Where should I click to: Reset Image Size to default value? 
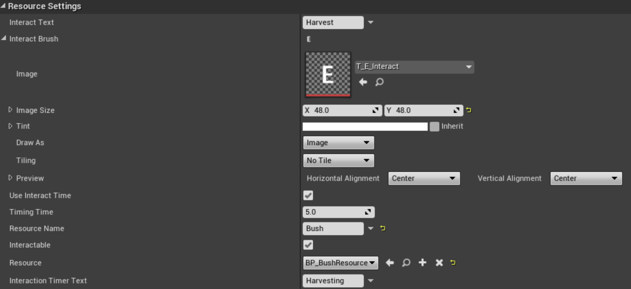tap(468, 110)
